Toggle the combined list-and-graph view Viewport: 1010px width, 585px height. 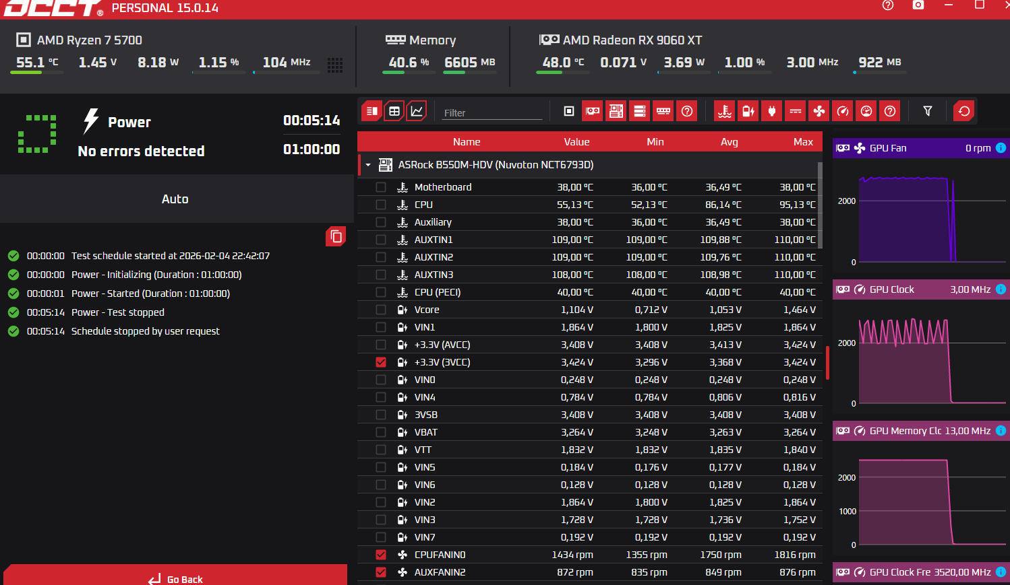click(372, 111)
